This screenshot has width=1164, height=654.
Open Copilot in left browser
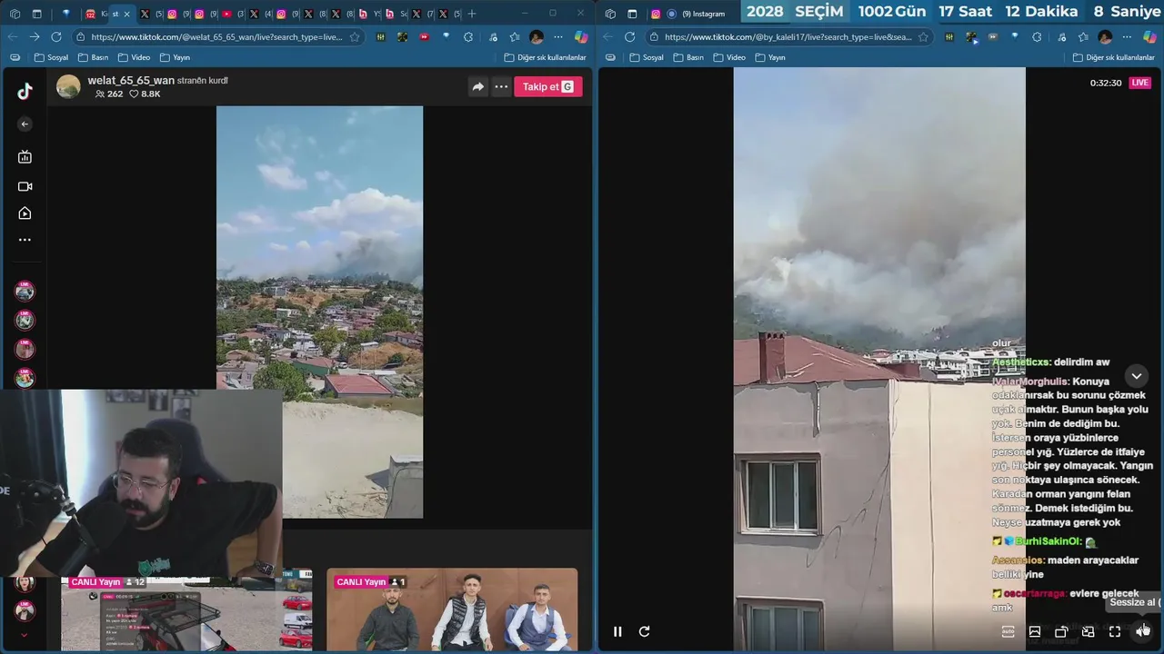[580, 37]
